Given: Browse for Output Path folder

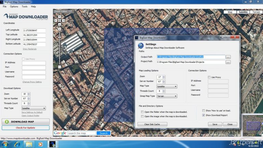Looking at the screenshot, I should pyautogui.click(x=228, y=57).
